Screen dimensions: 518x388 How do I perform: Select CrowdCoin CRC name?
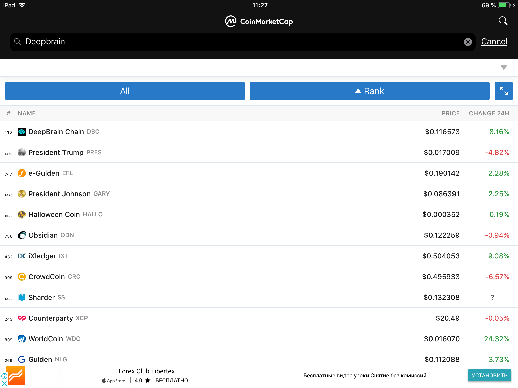point(54,277)
